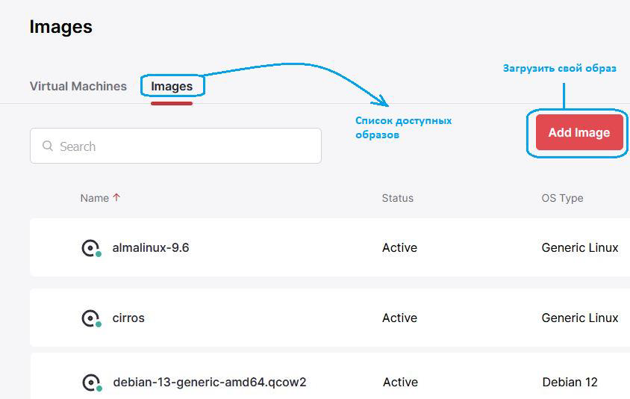Sort by the Name column header
The height and width of the screenshot is (399, 630).
95,198
